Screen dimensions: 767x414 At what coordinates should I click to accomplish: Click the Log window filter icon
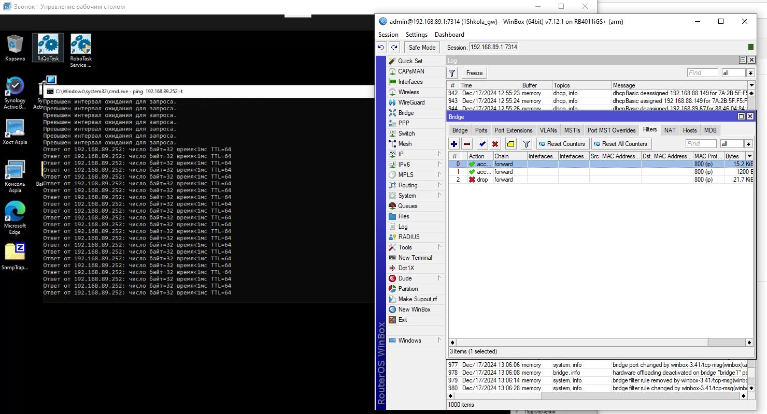pyautogui.click(x=452, y=73)
